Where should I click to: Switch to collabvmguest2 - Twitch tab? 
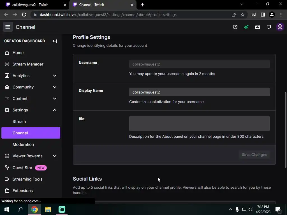(x=35, y=5)
